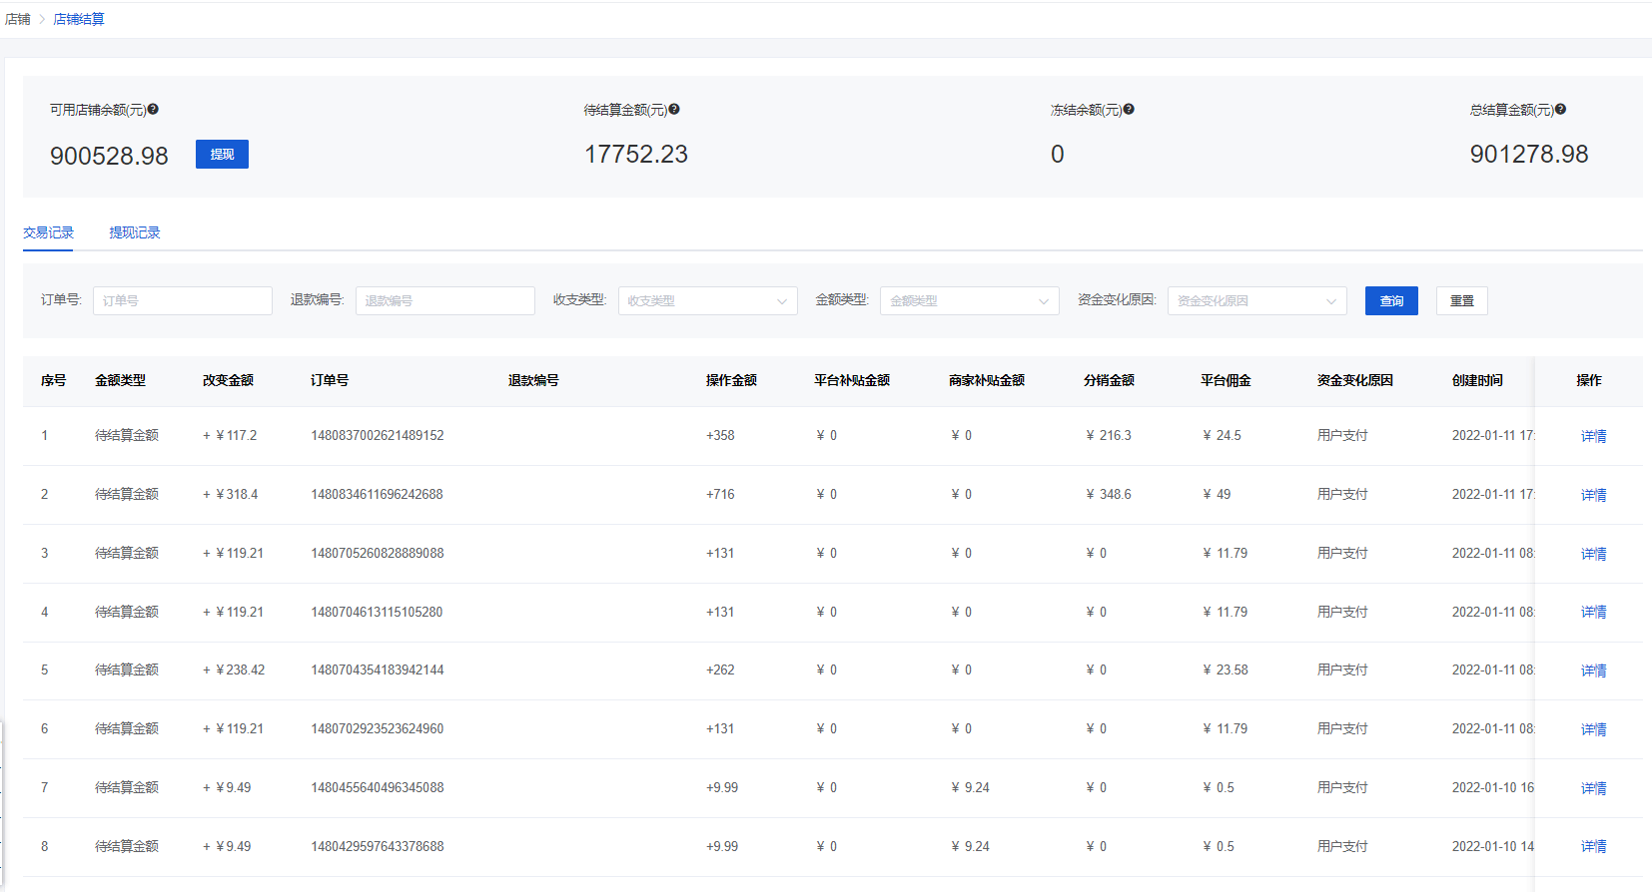
Task: Click total settlement value 901278.98
Action: point(1529,154)
